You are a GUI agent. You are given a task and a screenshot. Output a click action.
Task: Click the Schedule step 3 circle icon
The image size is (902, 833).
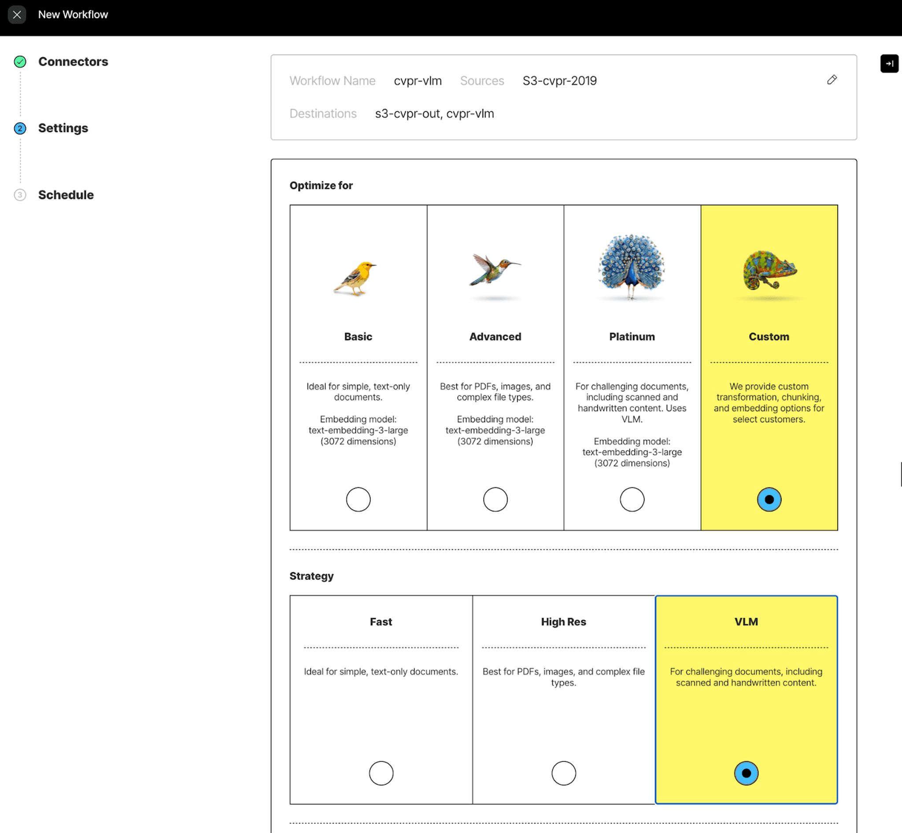20,195
